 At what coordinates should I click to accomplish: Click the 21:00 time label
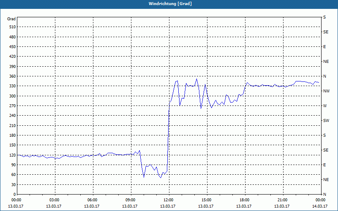click(x=282, y=200)
